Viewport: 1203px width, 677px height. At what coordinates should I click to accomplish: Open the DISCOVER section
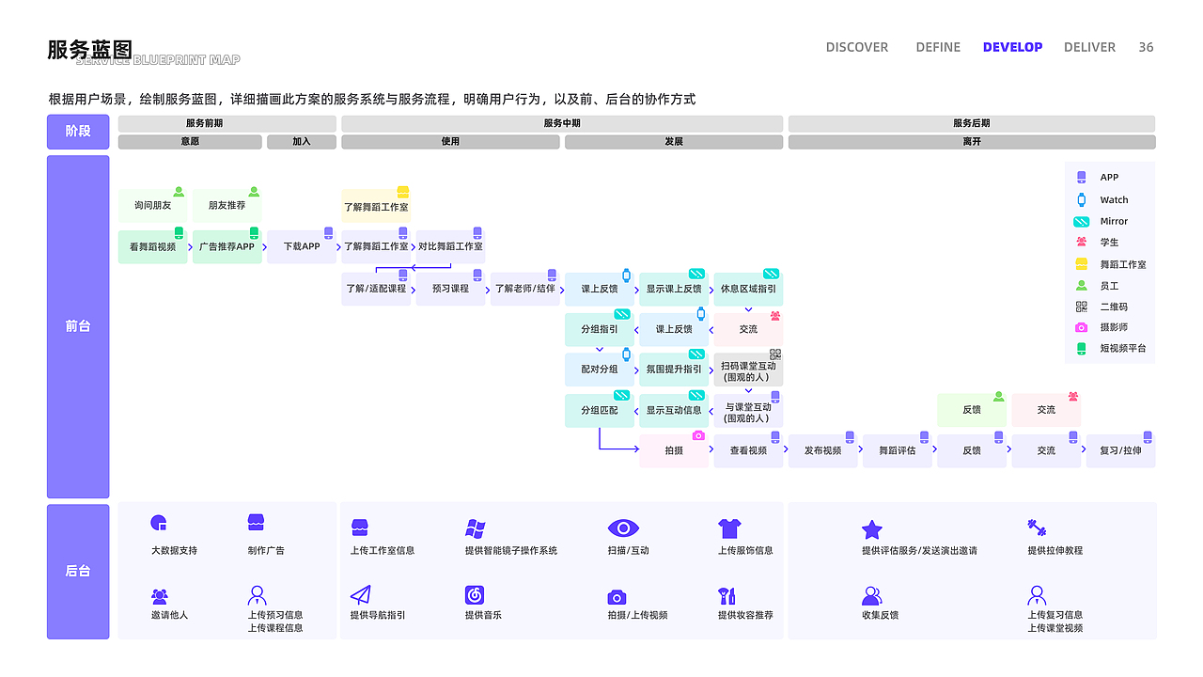[x=856, y=47]
